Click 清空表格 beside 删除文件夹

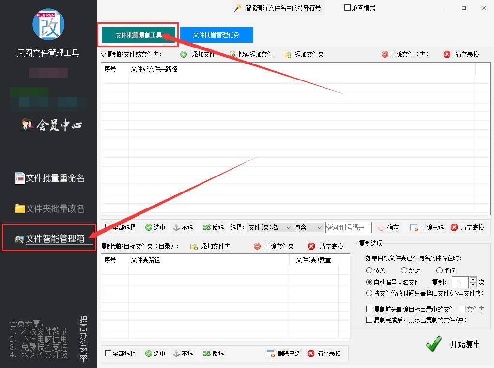[x=325, y=246]
